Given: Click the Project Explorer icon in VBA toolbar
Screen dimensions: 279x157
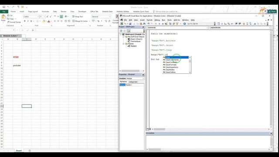Looking at the screenshot, I should (170, 24).
